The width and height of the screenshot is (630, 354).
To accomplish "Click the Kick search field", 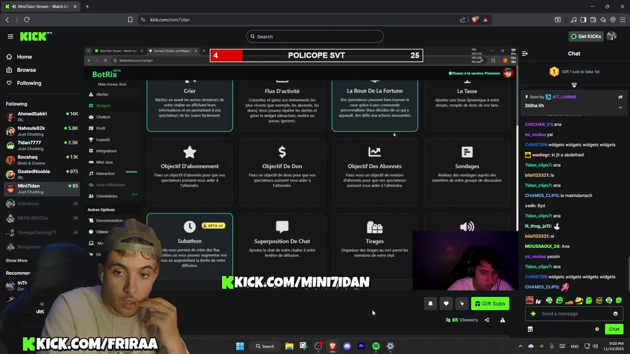I will click(x=315, y=36).
